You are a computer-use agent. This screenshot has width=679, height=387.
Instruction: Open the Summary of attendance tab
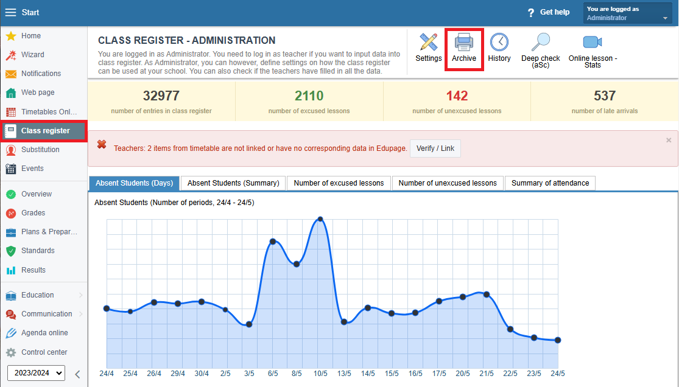(550, 183)
